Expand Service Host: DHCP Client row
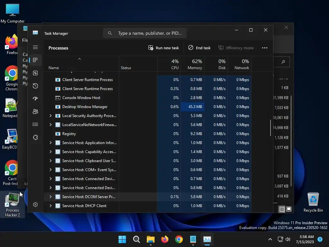This screenshot has height=247, width=329. click(50, 206)
